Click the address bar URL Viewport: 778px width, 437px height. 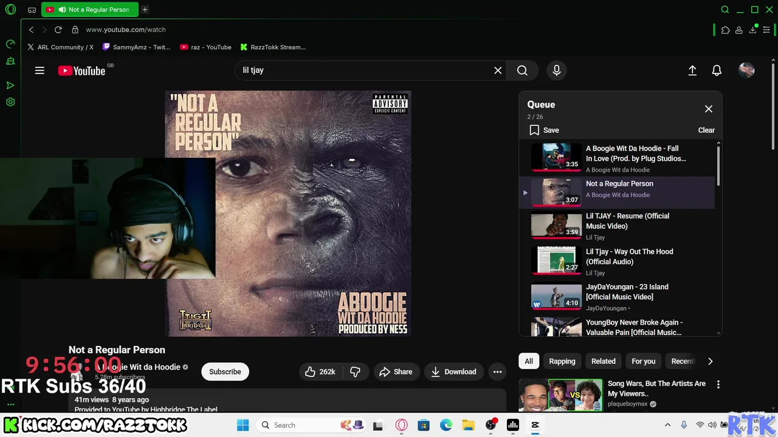click(126, 30)
